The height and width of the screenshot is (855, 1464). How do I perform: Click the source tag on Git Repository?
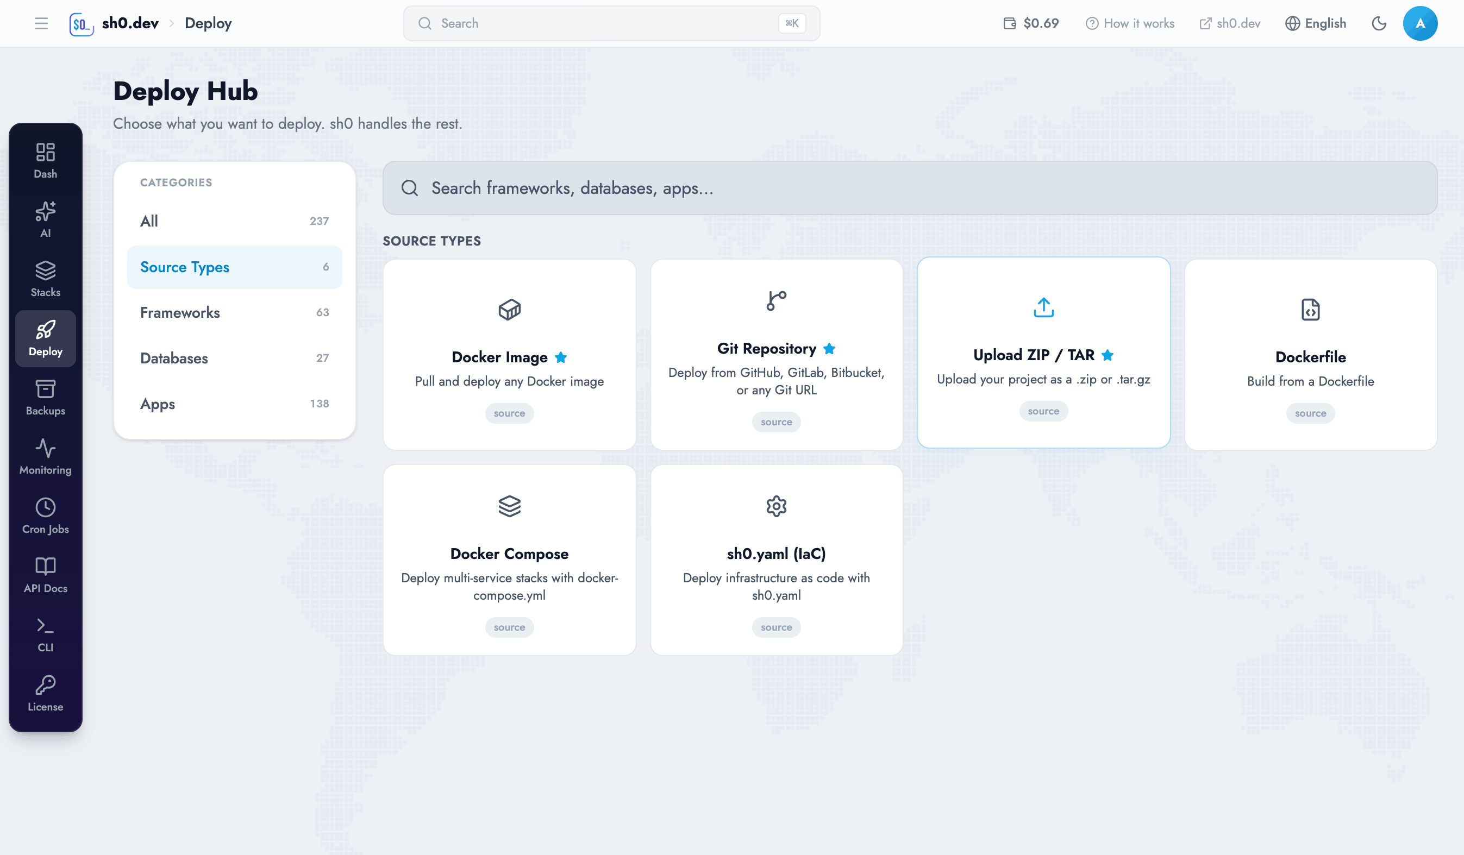(776, 422)
